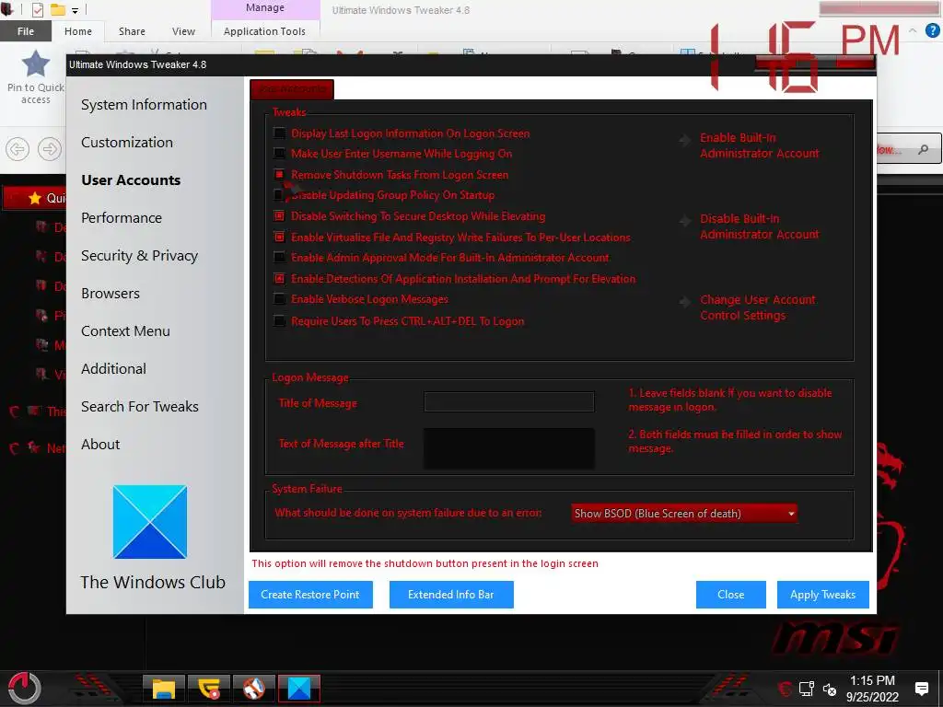The height and width of the screenshot is (707, 943).
Task: Click Create Restore Point button
Action: point(310,595)
